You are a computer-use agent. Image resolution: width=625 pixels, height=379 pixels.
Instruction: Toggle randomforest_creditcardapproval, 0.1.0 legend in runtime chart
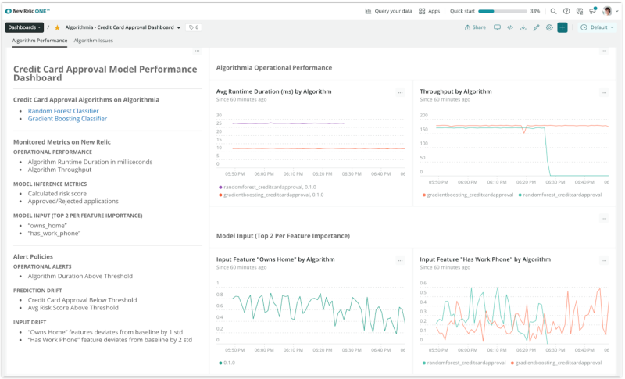click(267, 187)
